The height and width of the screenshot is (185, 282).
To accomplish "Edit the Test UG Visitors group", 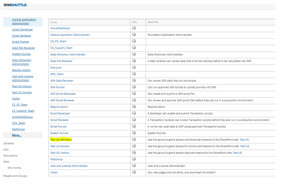I will click(134, 153).
